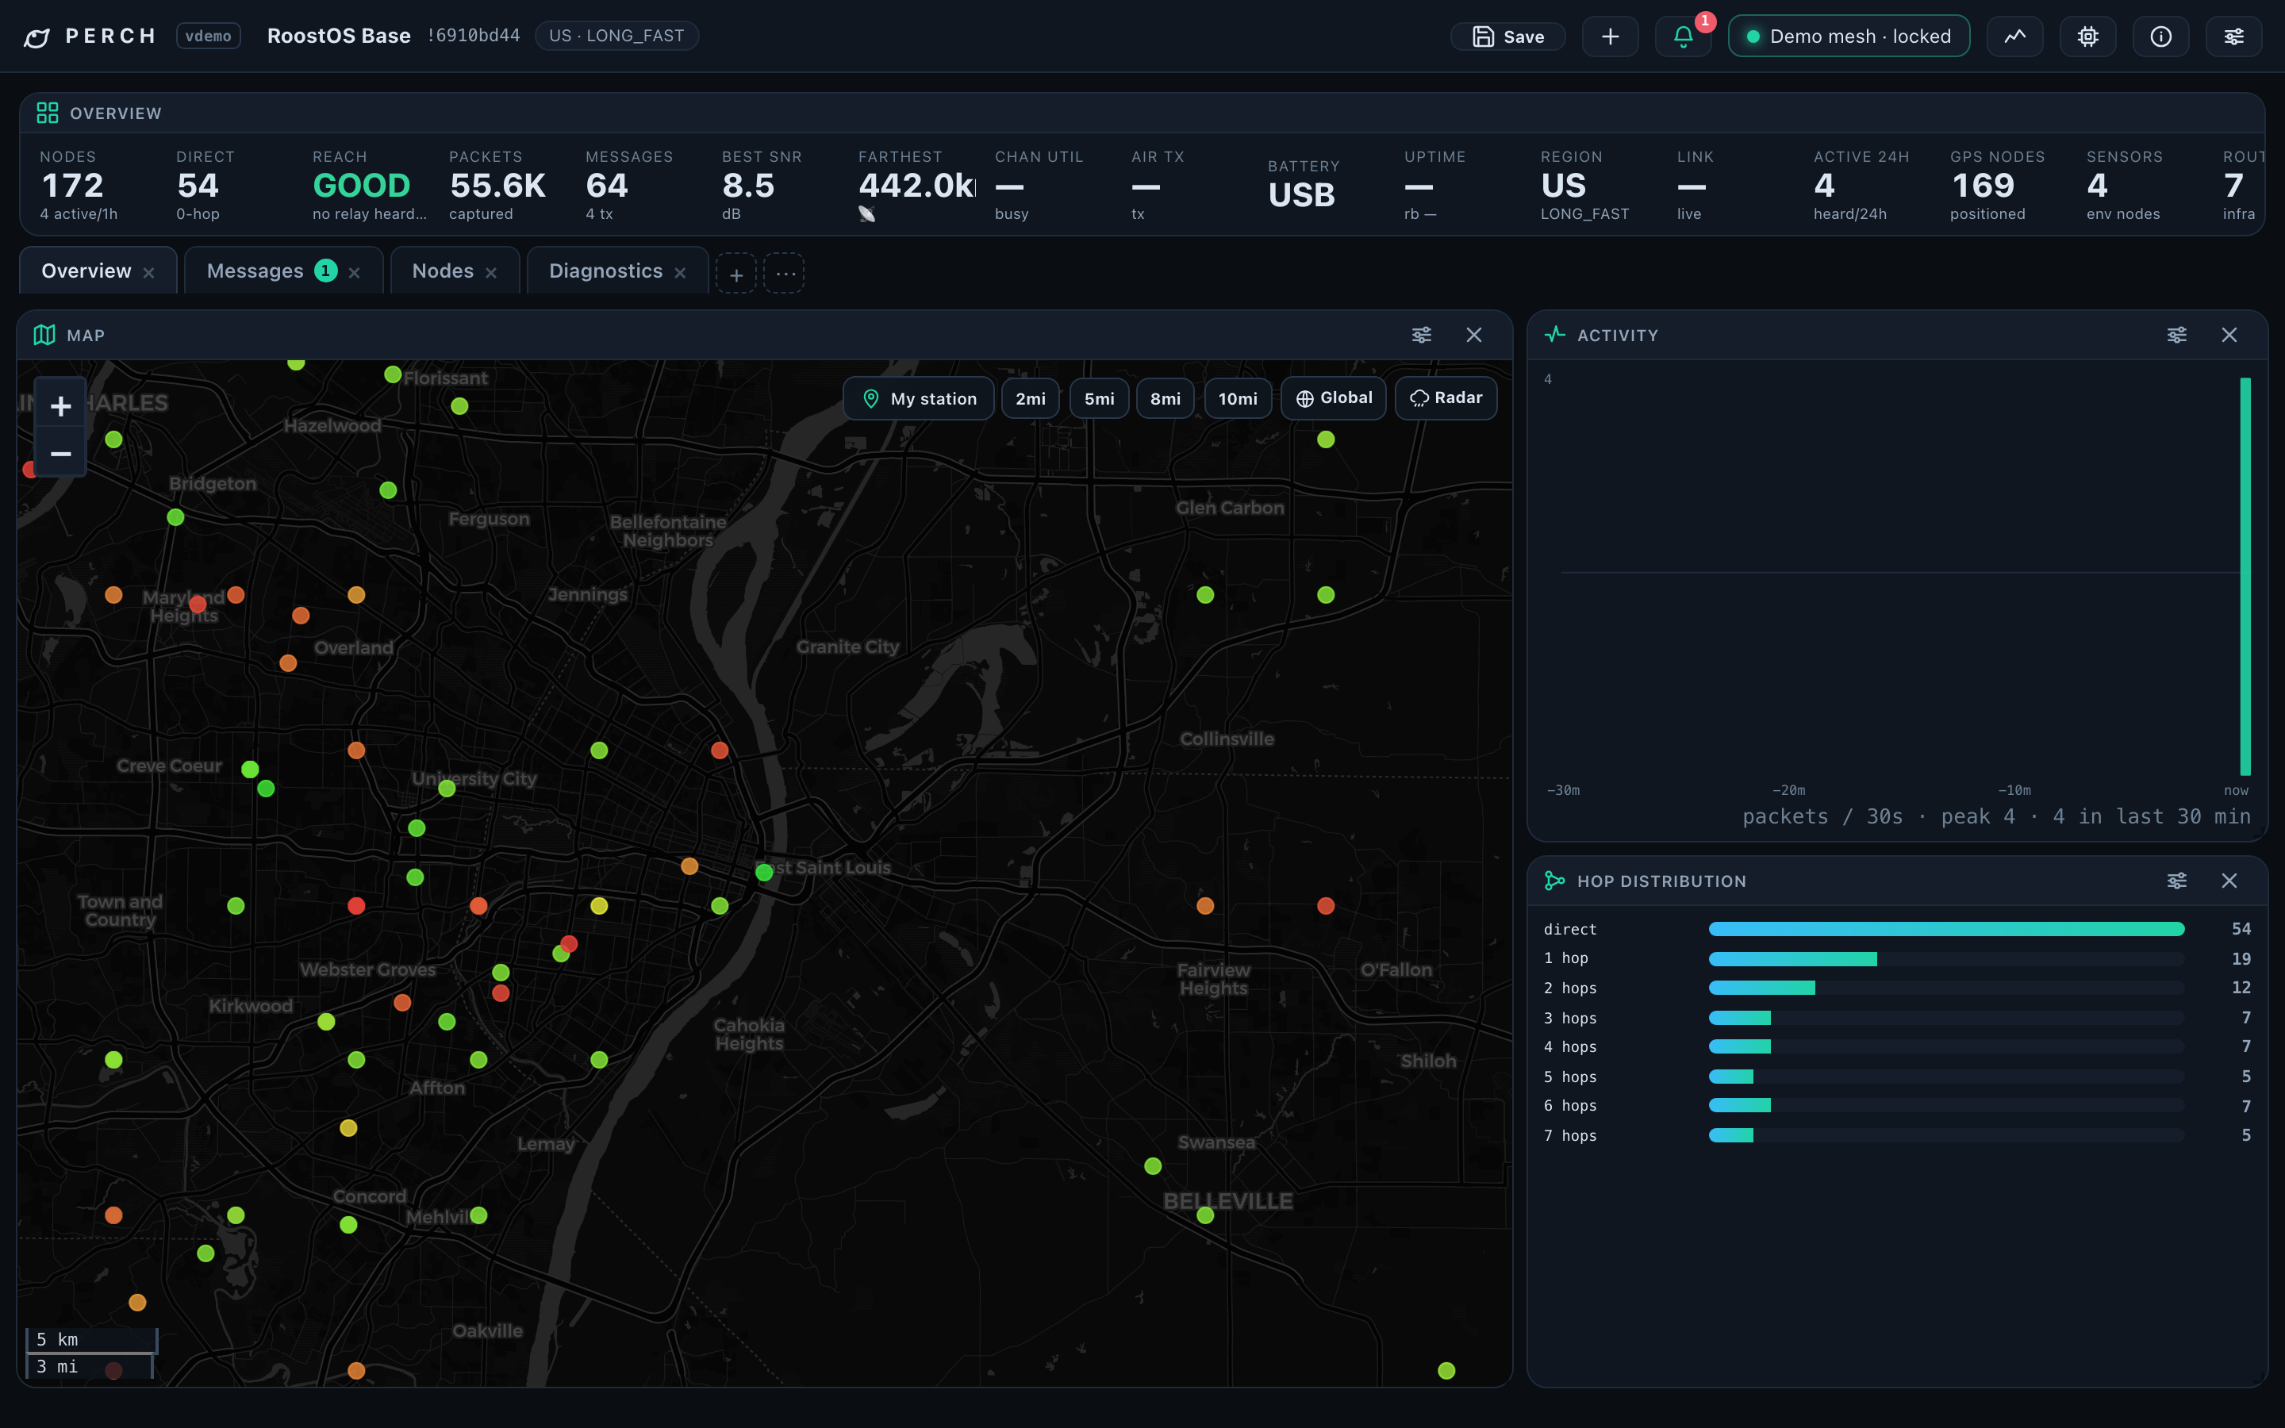The image size is (2285, 1428).
Task: Center map on My station
Action: (919, 398)
